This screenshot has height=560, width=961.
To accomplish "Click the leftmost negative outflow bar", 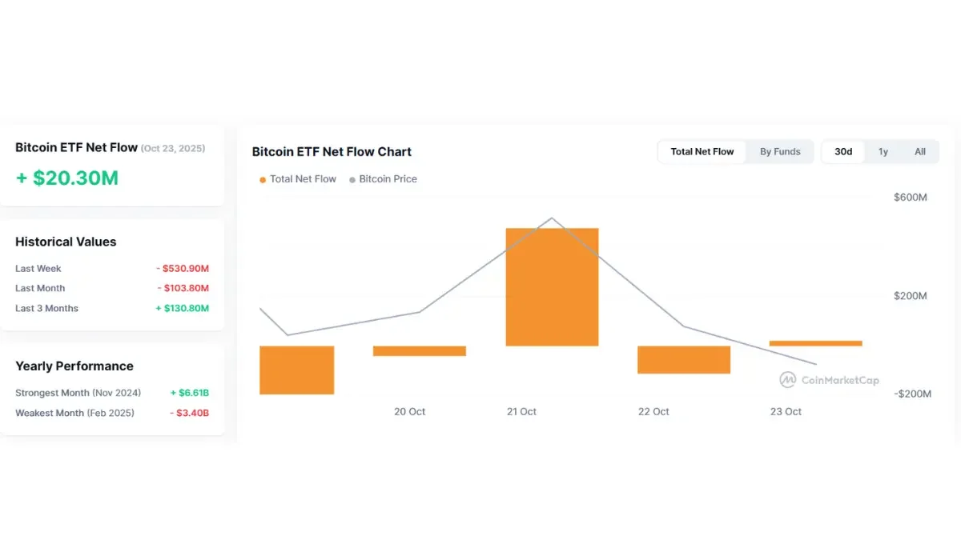I will point(296,370).
